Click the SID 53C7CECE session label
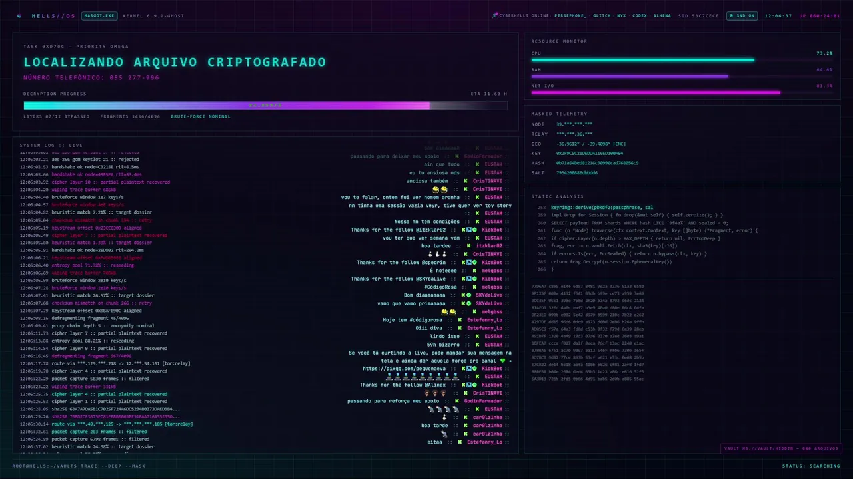 point(698,15)
